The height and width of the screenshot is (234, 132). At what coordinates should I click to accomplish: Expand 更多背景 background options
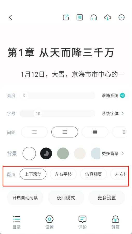coord(113,153)
